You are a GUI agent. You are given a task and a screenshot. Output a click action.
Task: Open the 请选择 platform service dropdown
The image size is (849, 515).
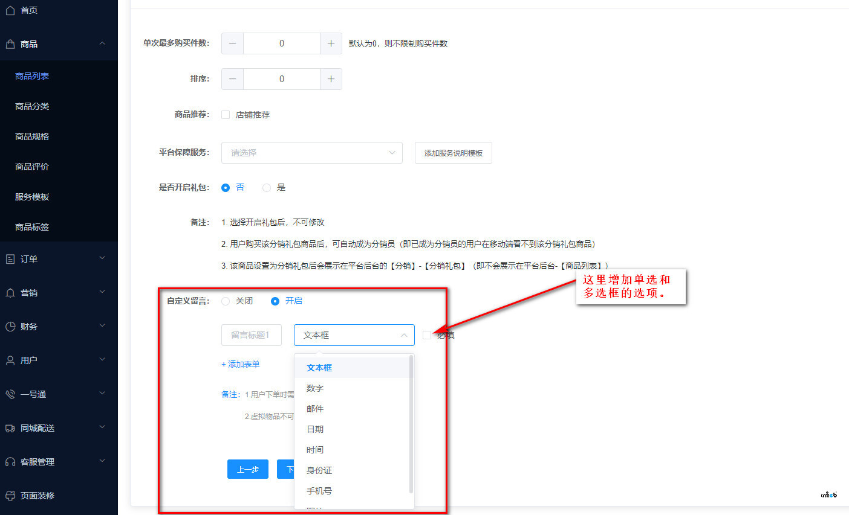click(311, 153)
